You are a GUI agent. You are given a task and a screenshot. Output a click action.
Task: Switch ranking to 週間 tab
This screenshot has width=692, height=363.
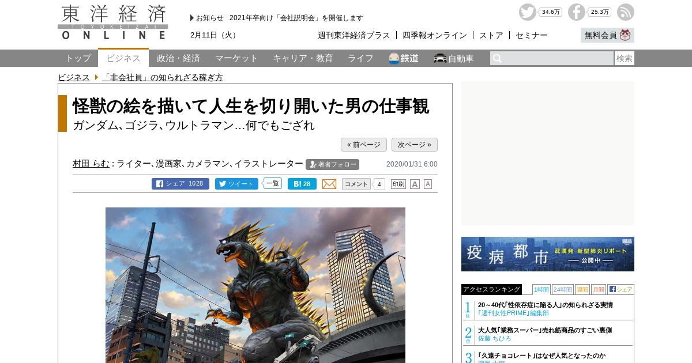[x=582, y=289]
